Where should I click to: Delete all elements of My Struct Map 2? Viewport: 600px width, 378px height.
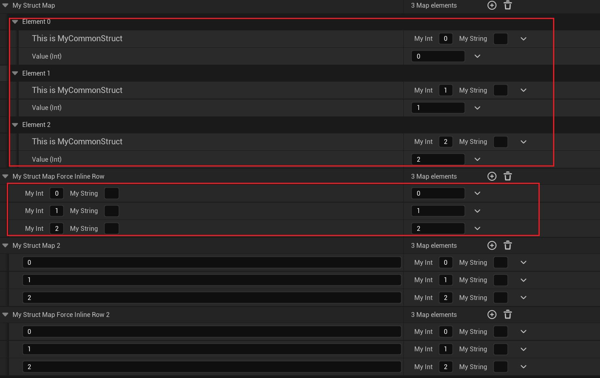coord(508,245)
